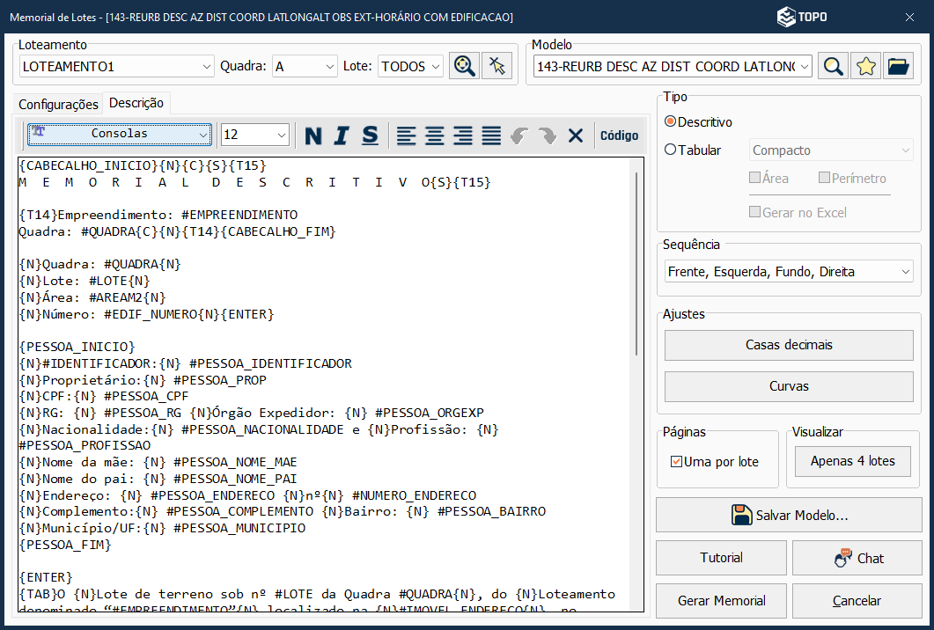Toggle bold with the N icon

[x=313, y=136]
